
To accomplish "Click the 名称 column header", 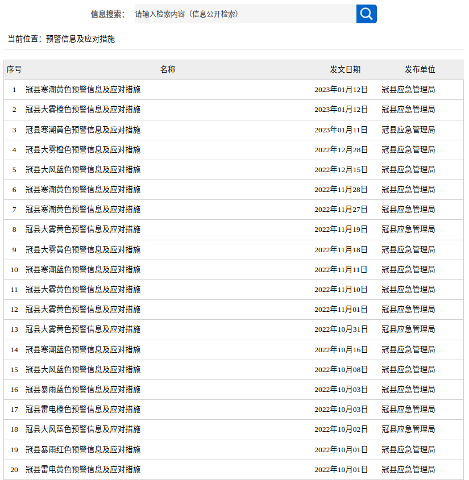I will 168,69.
